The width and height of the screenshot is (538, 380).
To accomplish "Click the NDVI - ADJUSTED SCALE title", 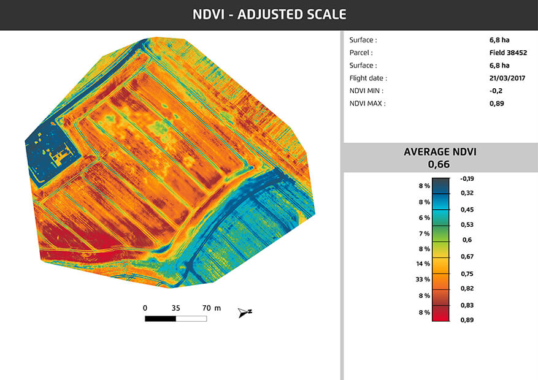I will (x=269, y=15).
